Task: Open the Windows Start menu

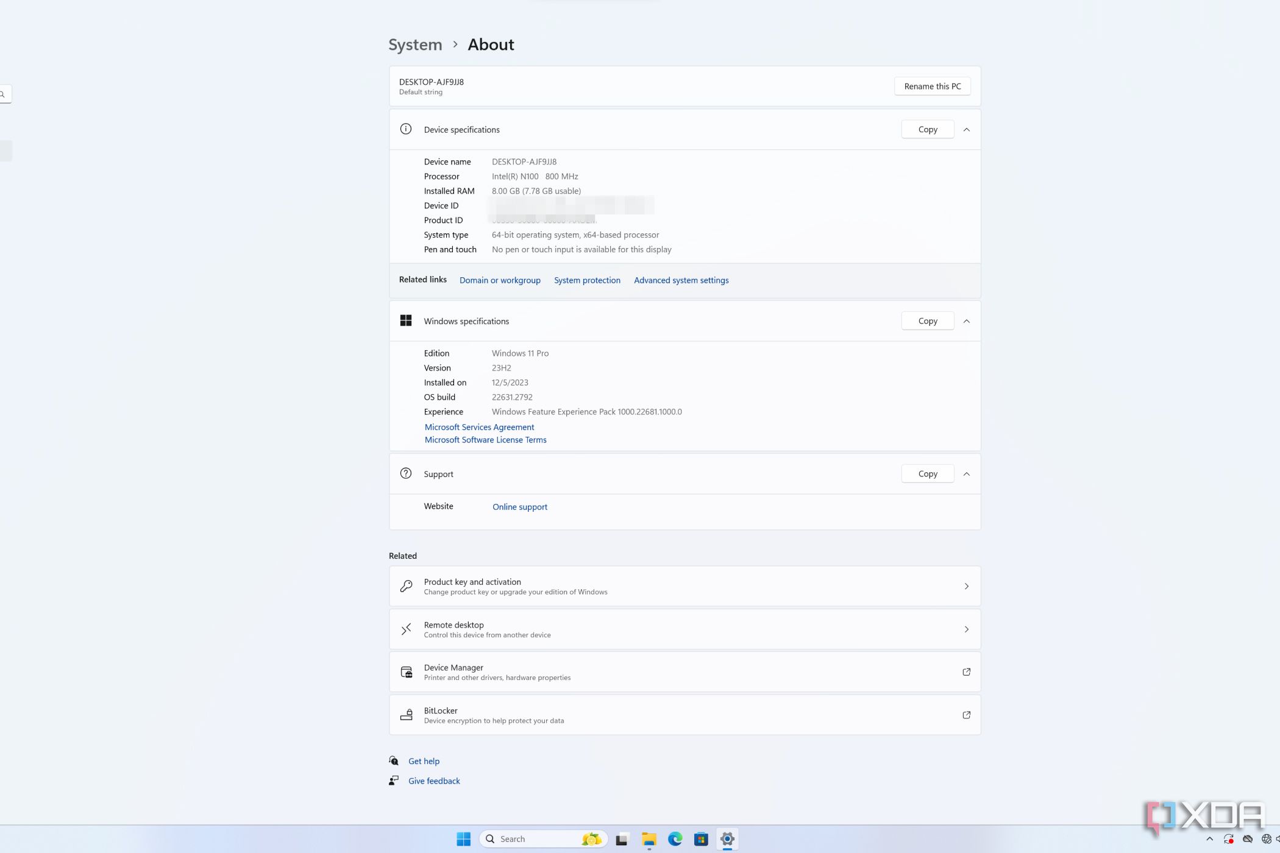Action: click(x=463, y=839)
